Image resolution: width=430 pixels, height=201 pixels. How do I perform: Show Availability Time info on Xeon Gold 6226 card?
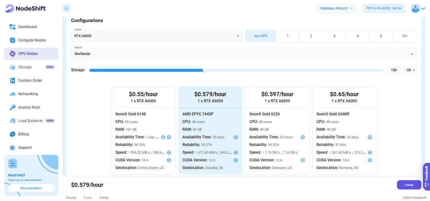303,137
